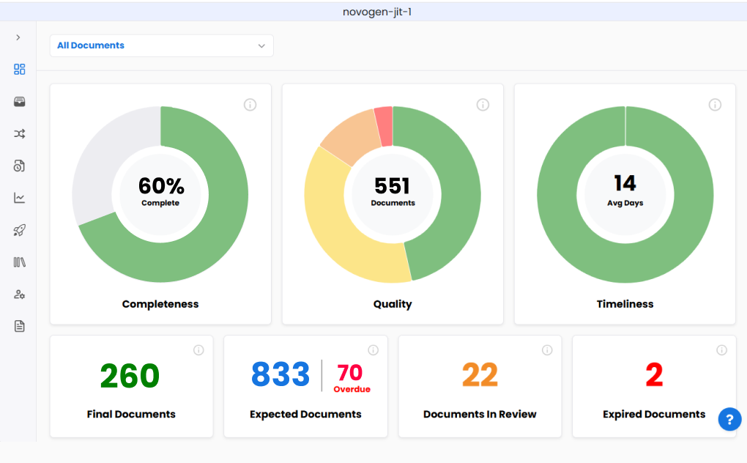Open the line chart analytics icon
The image size is (747, 463).
20,198
